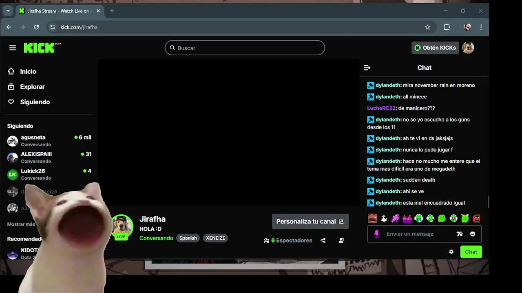This screenshot has width=522, height=293.
Task: Go to Siguiendo in sidebar
Action: [35, 102]
